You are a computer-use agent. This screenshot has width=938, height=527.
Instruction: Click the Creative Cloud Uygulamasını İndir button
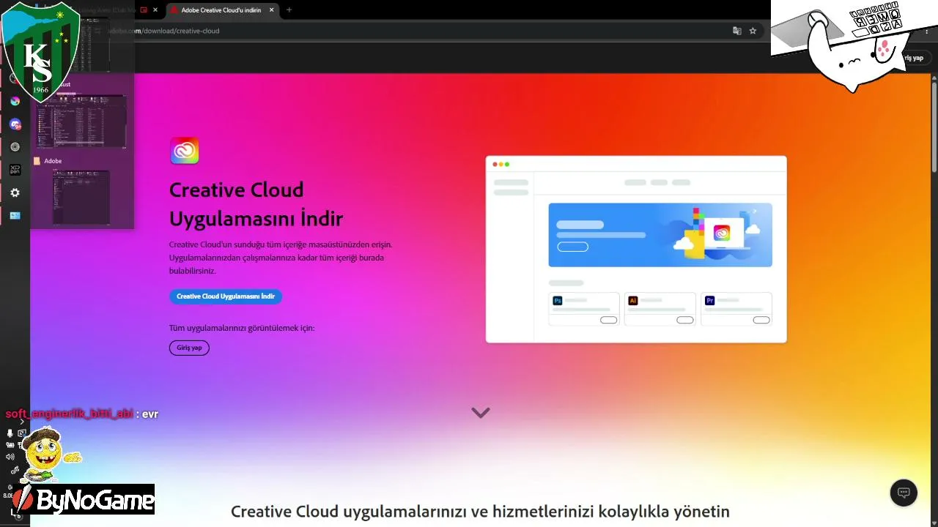[226, 296]
